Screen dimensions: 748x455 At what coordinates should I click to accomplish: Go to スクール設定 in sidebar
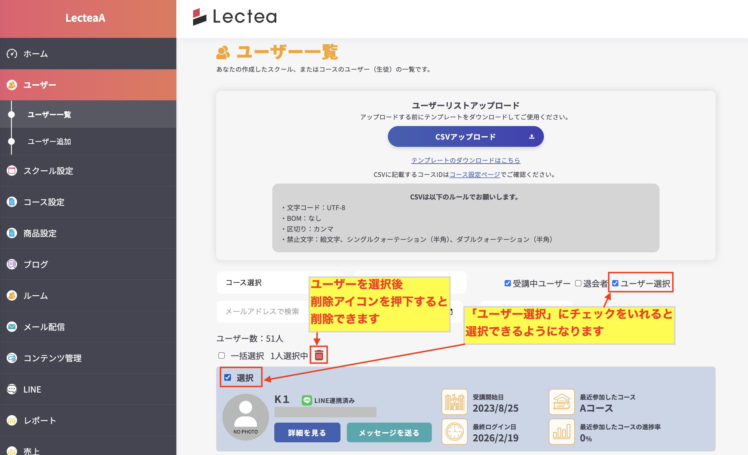49,171
